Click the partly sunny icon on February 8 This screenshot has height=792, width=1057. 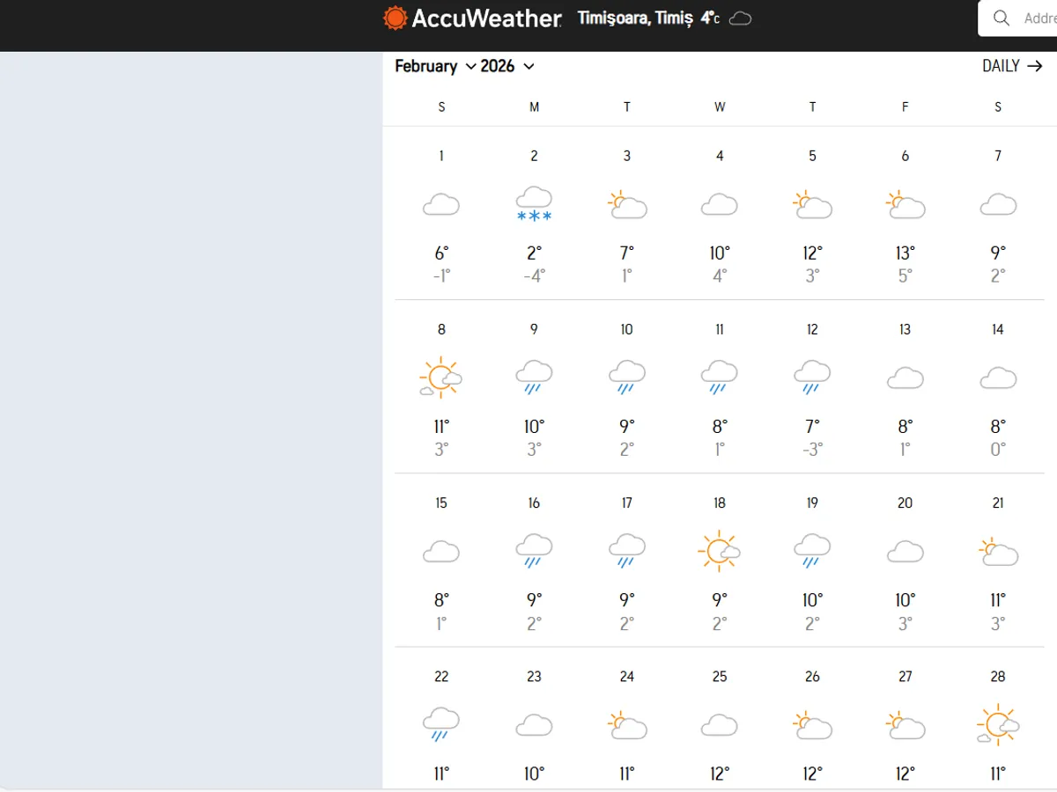(441, 377)
